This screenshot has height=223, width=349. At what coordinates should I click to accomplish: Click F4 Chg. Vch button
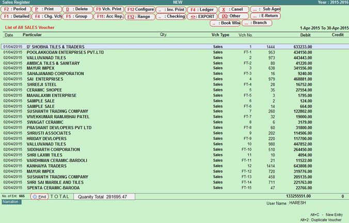(x=46, y=17)
